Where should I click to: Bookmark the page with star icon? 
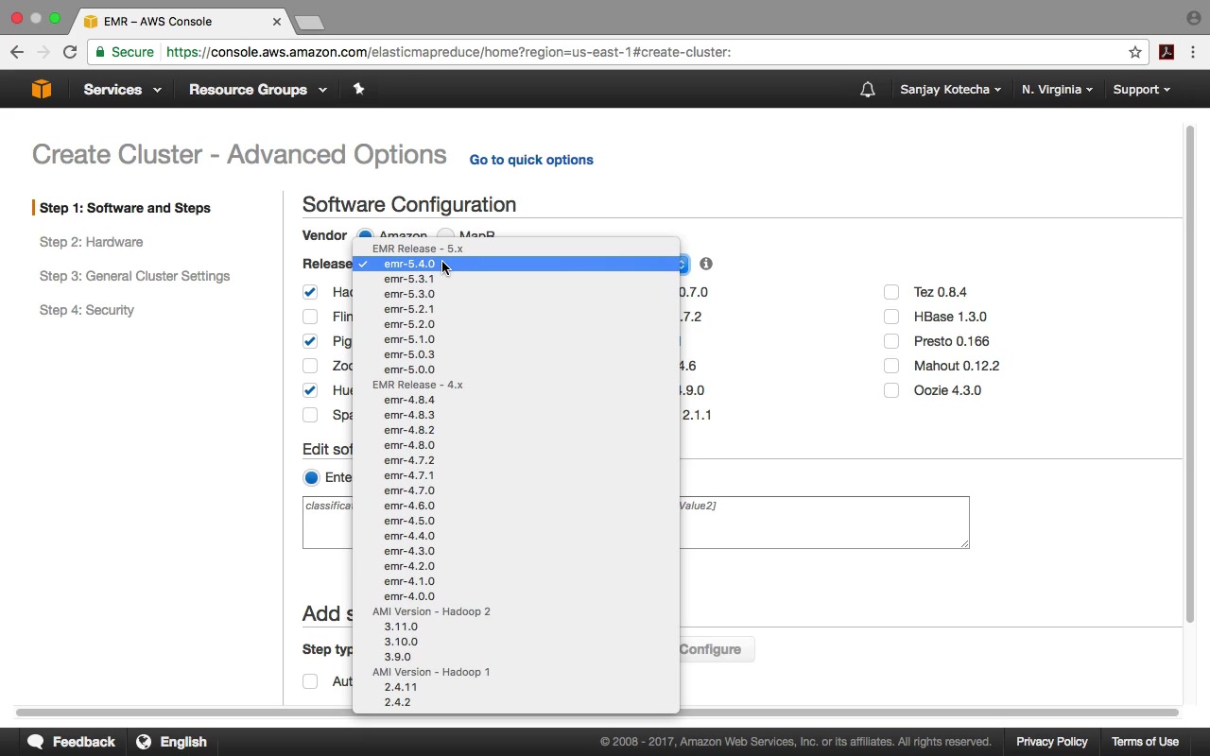coord(1135,52)
